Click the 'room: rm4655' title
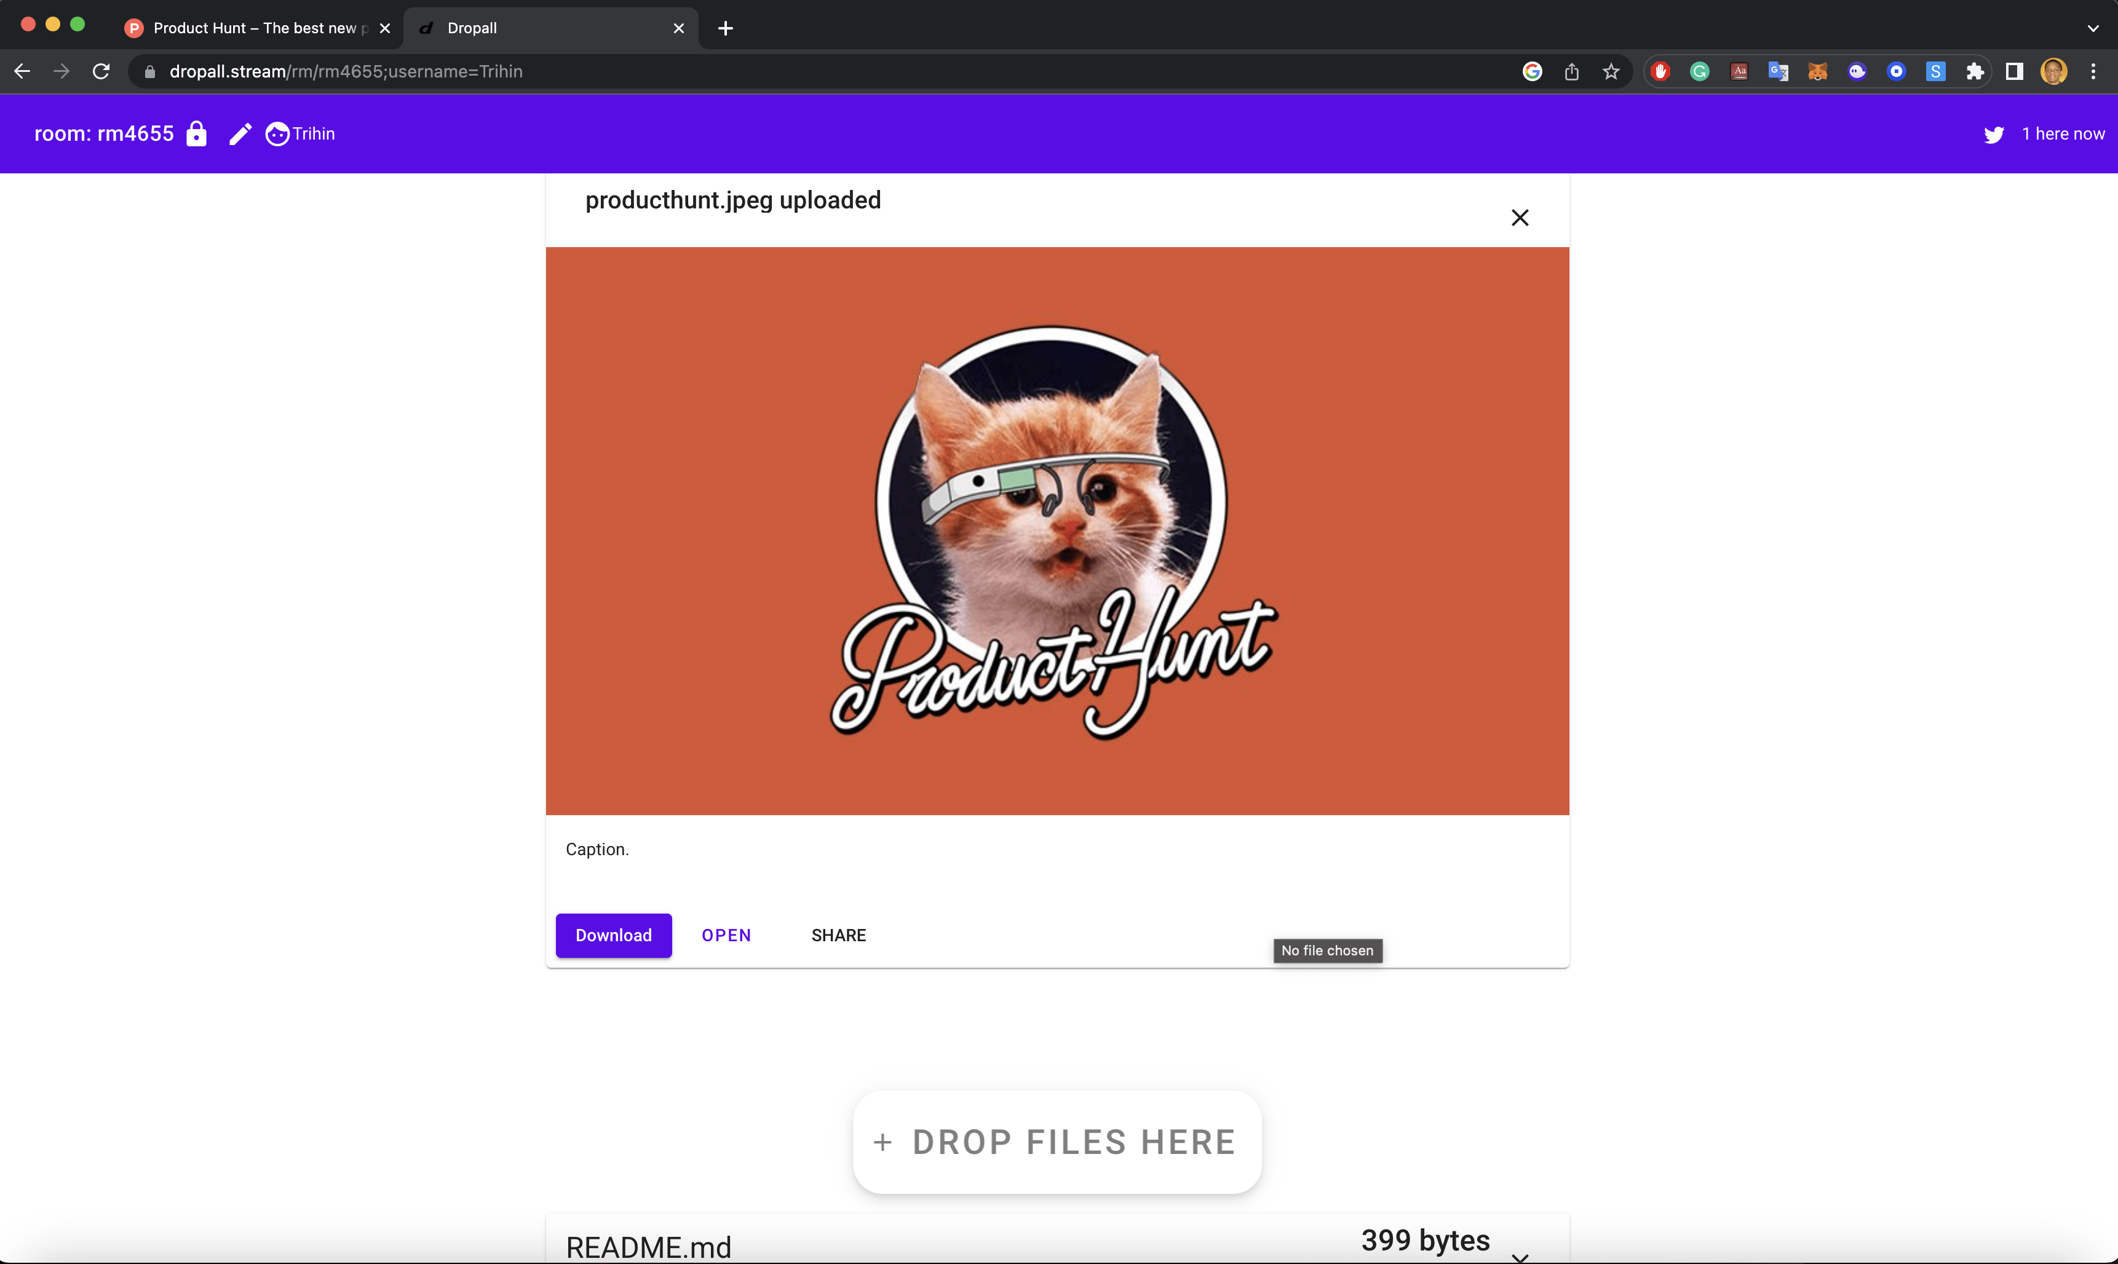 [104, 134]
